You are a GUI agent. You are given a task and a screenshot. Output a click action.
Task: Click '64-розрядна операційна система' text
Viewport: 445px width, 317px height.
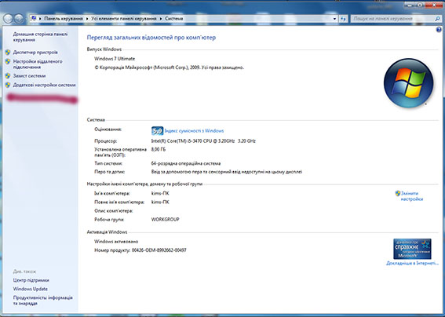tap(186, 163)
